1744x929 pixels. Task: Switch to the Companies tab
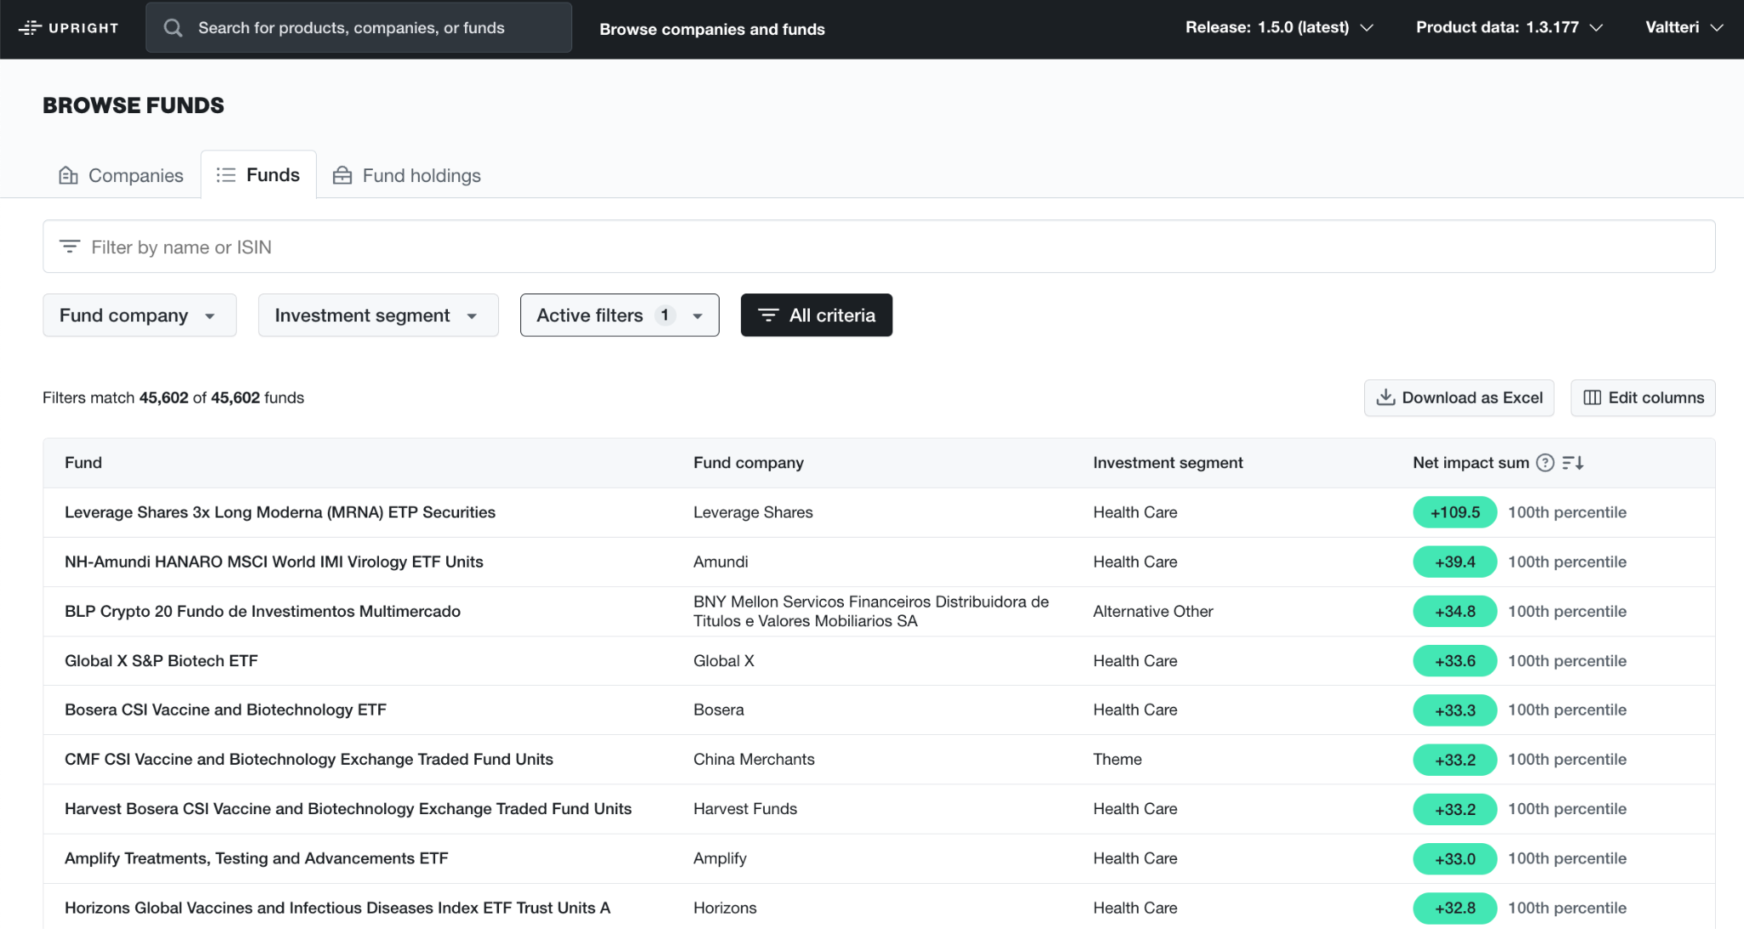[135, 175]
